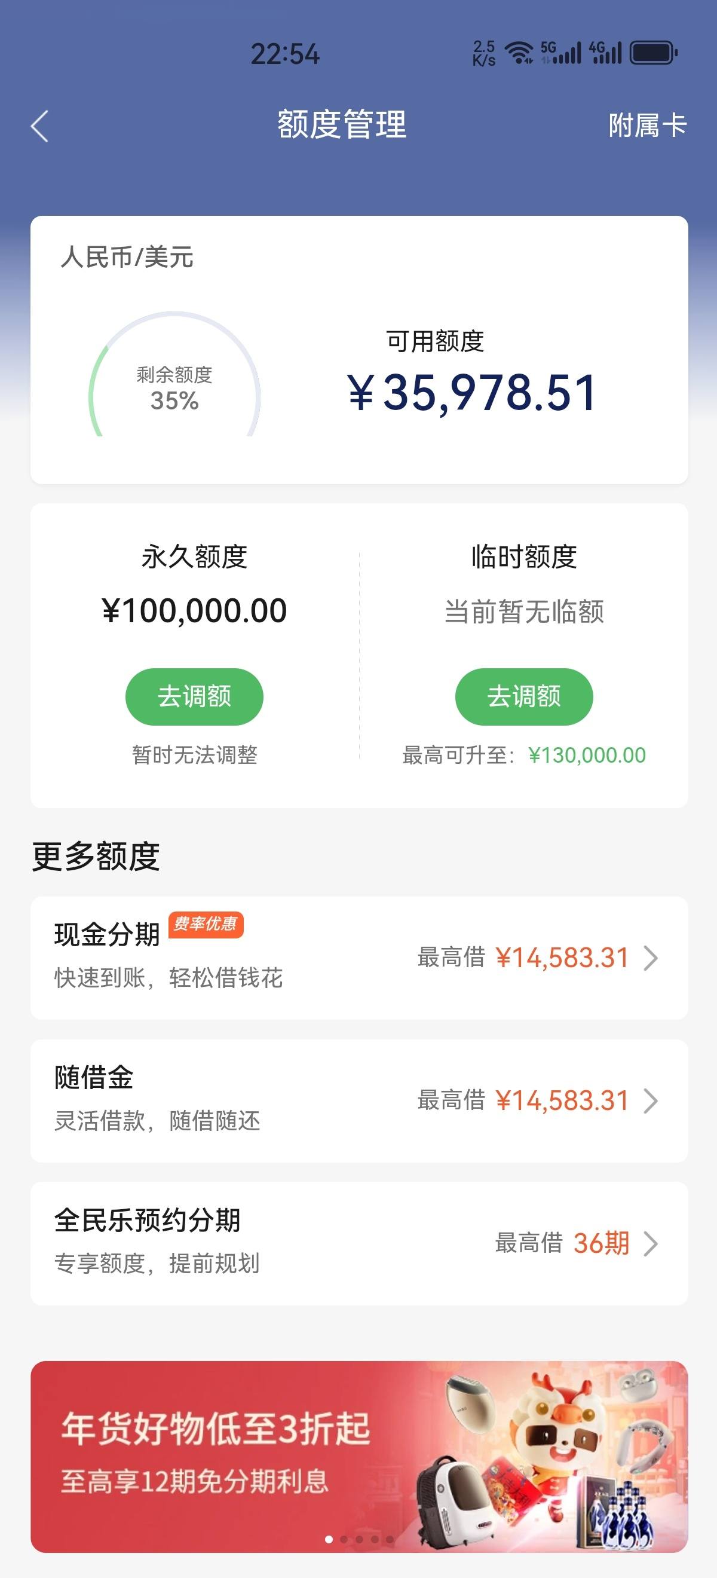Open the 随借金 row
The height and width of the screenshot is (1578, 717).
click(x=359, y=1101)
